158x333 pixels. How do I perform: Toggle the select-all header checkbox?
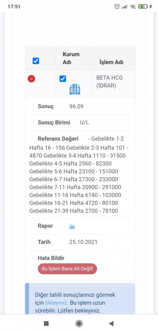coord(36,61)
